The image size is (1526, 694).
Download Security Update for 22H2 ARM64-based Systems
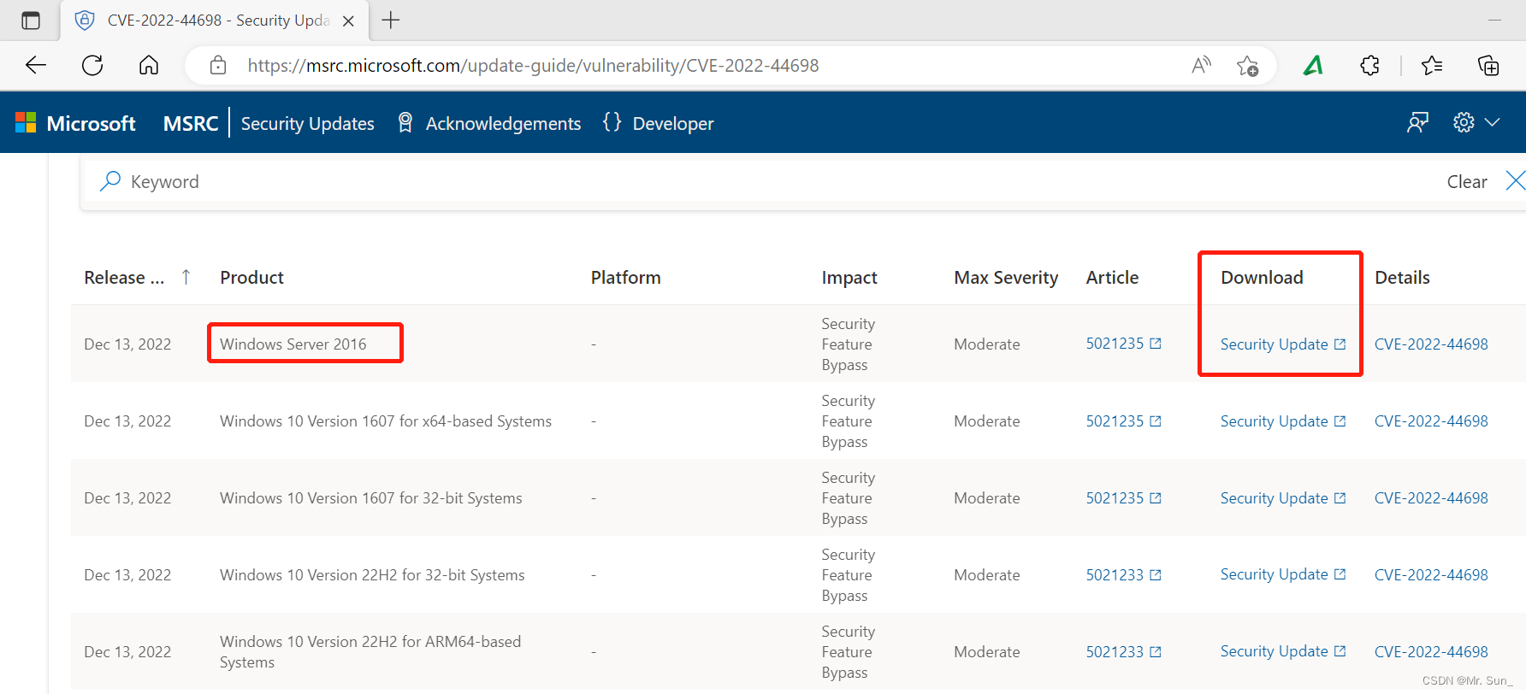tap(1283, 651)
